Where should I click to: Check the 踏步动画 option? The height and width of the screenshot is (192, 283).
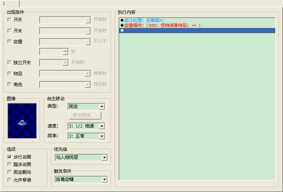9,164
